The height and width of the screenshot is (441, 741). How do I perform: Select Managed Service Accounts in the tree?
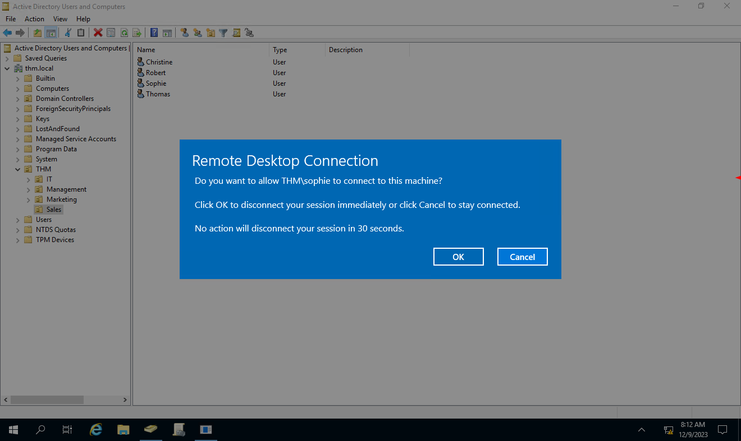click(x=76, y=139)
